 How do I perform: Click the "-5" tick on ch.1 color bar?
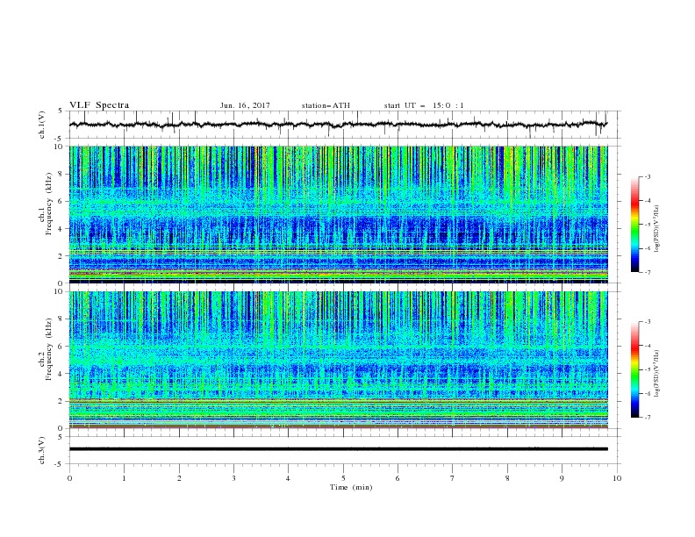click(647, 225)
